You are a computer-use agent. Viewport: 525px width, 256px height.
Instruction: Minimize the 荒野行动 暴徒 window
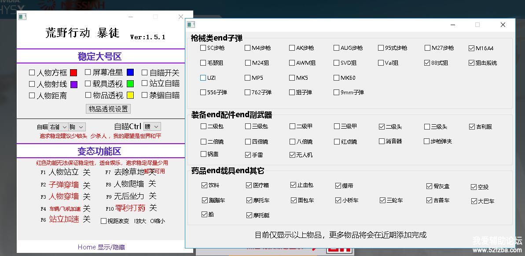pyautogui.click(x=131, y=17)
